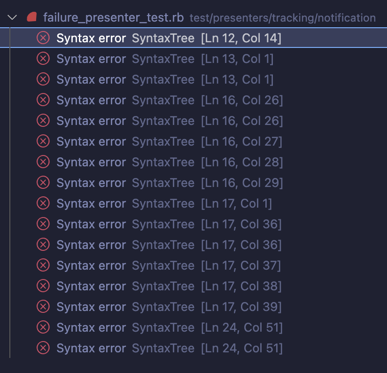Jump to the Syntax error at [Ln 16, Col 28]
The image size is (387, 373).
coord(193,162)
